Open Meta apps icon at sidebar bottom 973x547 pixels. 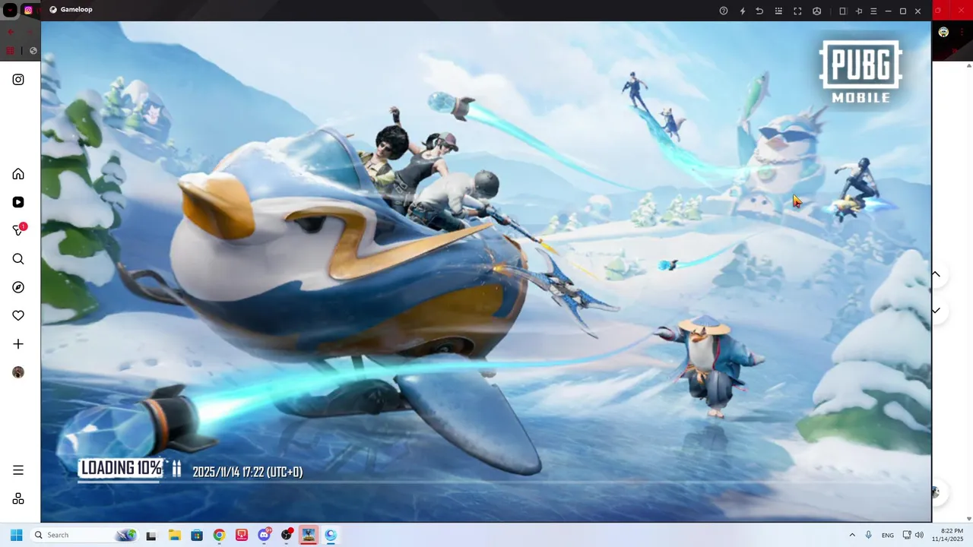(18, 498)
